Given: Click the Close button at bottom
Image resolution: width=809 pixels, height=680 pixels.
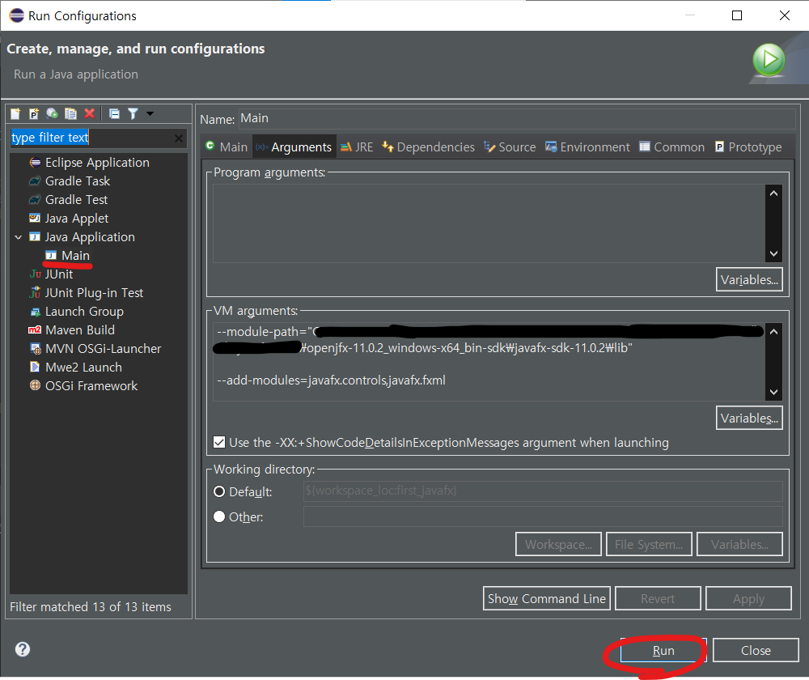Looking at the screenshot, I should 756,650.
